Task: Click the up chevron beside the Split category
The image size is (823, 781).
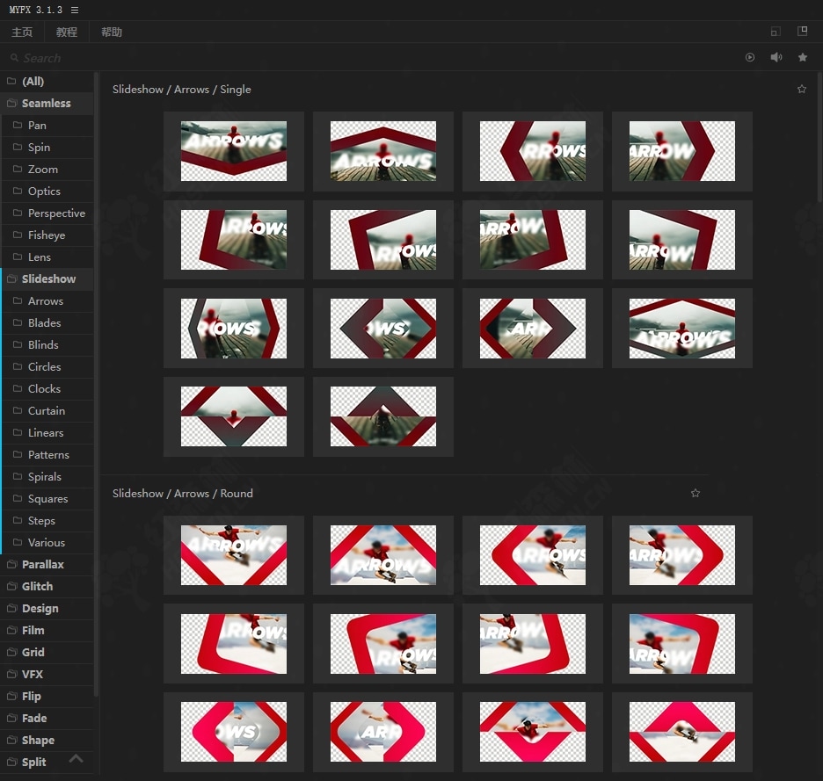Action: [x=76, y=759]
